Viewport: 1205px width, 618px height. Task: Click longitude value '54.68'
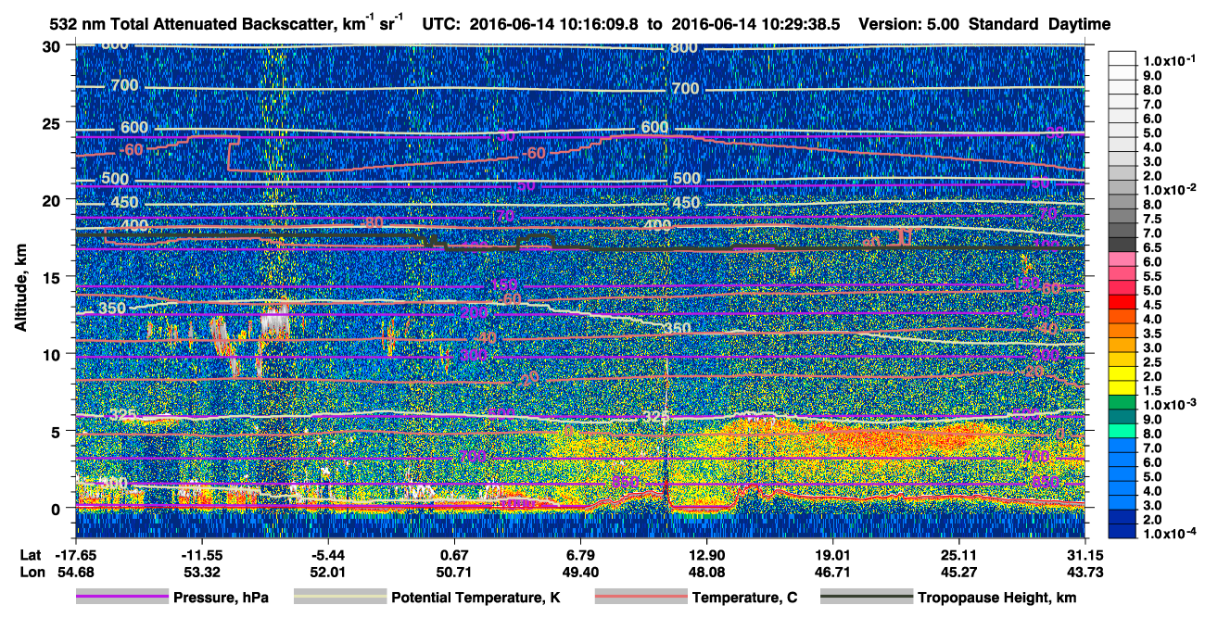(76, 572)
